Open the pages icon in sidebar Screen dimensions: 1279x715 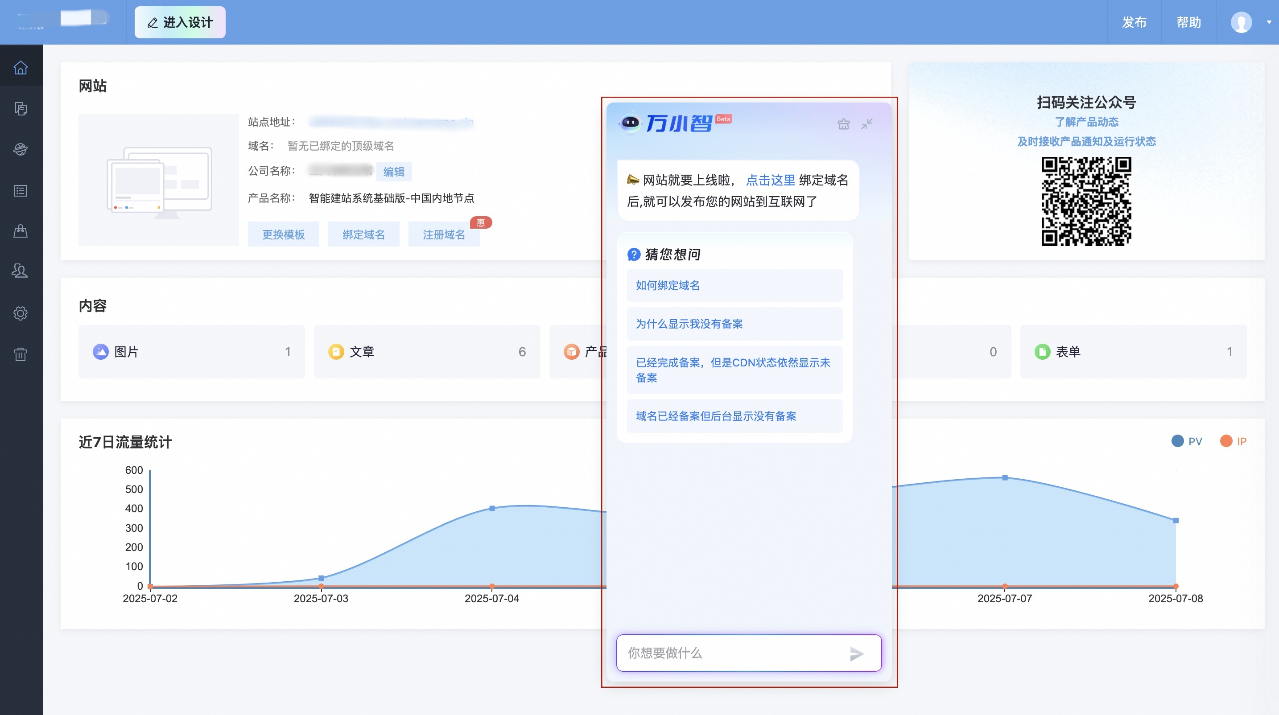pyautogui.click(x=21, y=109)
